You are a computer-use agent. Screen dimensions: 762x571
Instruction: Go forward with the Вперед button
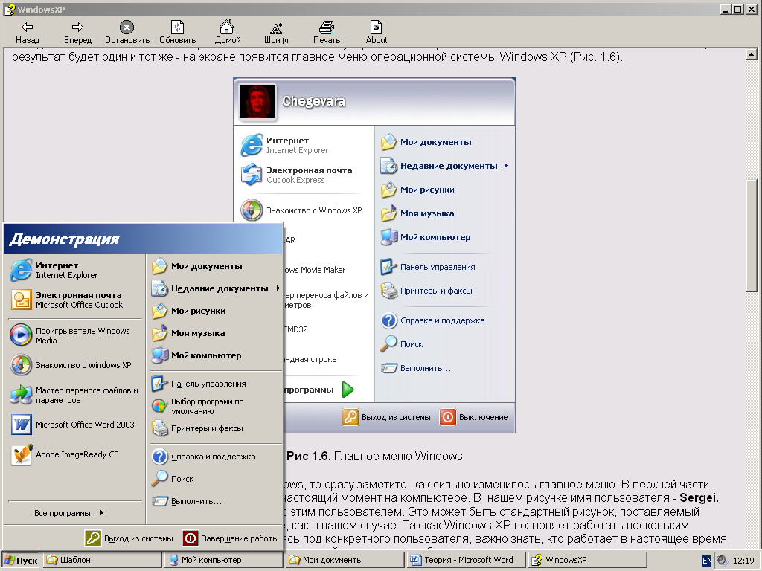tap(77, 33)
